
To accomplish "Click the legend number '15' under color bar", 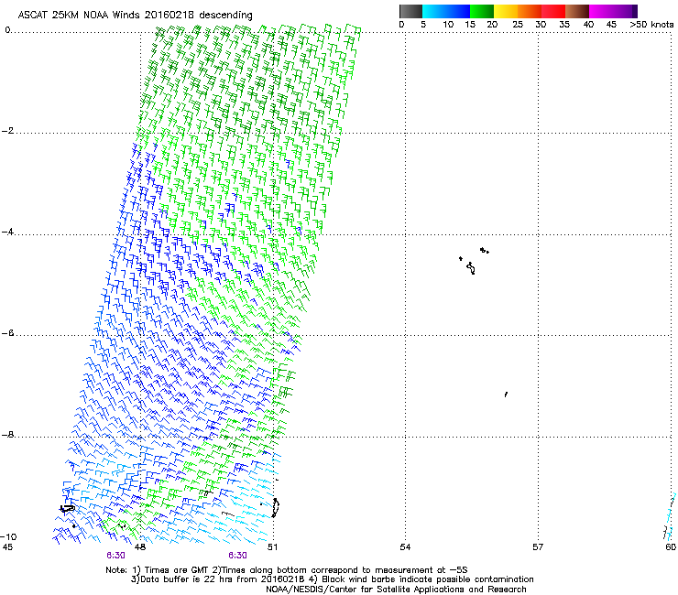I will coord(470,25).
